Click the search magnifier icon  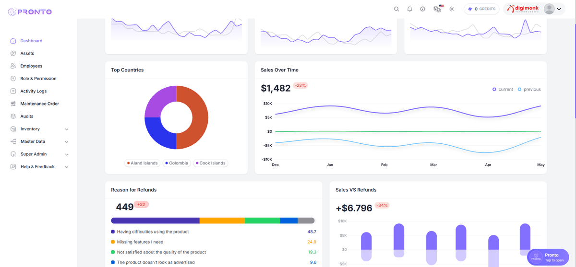(x=396, y=9)
